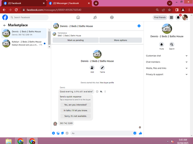The width and height of the screenshot is (193, 144).
Task: Open the notifications bell in Facebook header
Action: [178, 17]
